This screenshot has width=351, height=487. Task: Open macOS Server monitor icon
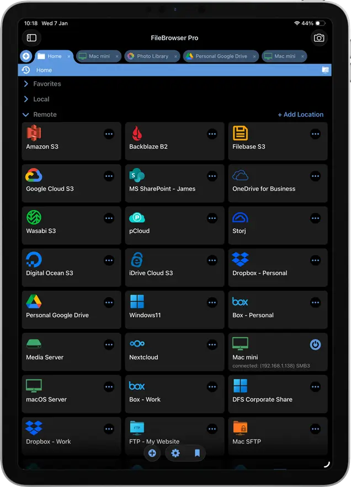point(34,386)
